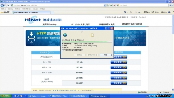Expand the Print options dropdown arrow
174x98 pixels.
(142, 12)
